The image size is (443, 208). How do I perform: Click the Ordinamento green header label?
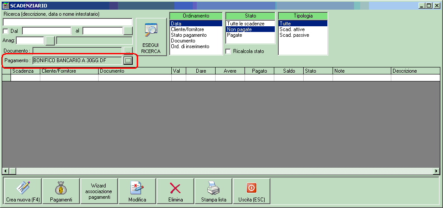(196, 16)
